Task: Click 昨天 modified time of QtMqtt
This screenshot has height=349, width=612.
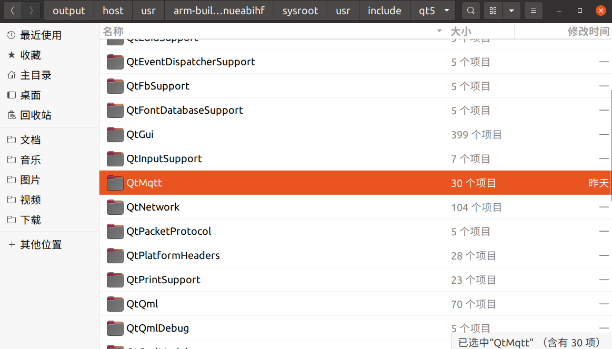Action: pyautogui.click(x=598, y=183)
